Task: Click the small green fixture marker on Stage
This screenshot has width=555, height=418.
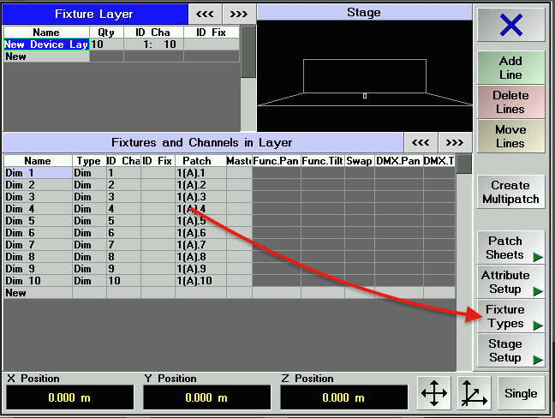Action: click(x=365, y=95)
